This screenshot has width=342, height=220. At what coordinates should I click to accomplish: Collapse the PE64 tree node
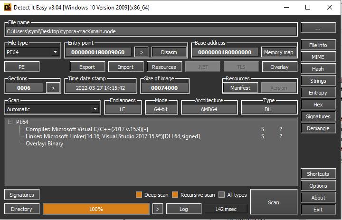pos(10,122)
